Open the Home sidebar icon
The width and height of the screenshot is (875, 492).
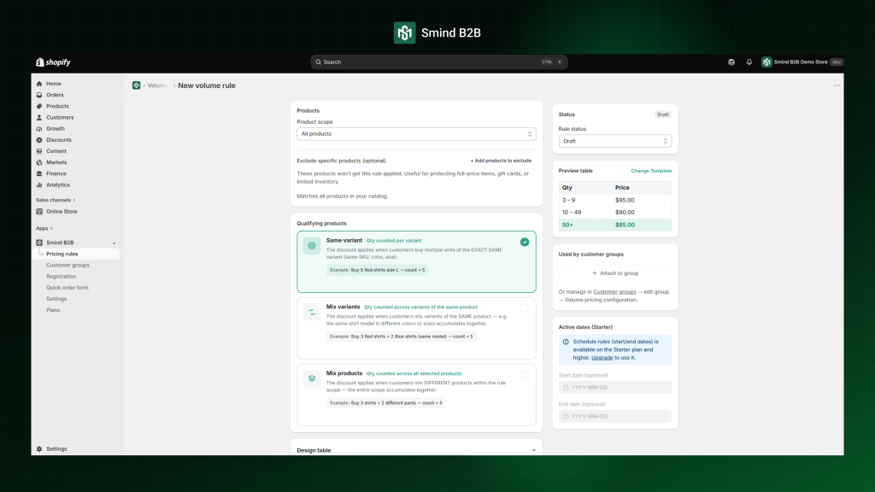[x=39, y=84]
